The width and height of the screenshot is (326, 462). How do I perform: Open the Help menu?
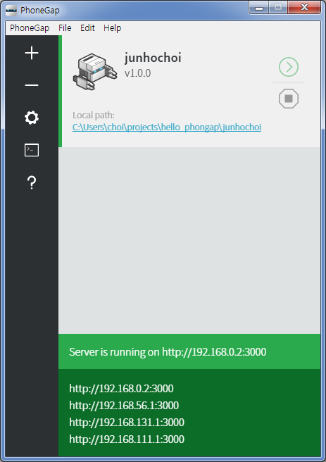coord(112,28)
